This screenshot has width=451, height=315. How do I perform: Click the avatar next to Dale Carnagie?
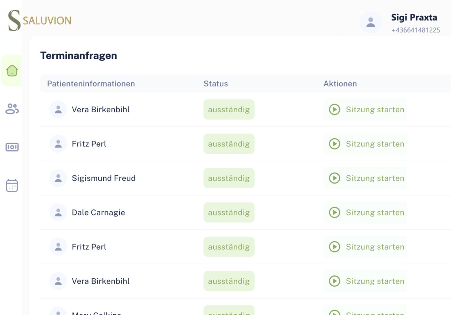(x=58, y=213)
